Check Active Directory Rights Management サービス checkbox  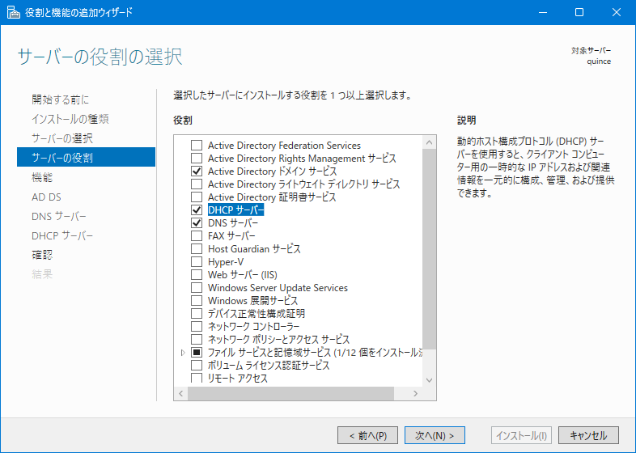click(197, 159)
